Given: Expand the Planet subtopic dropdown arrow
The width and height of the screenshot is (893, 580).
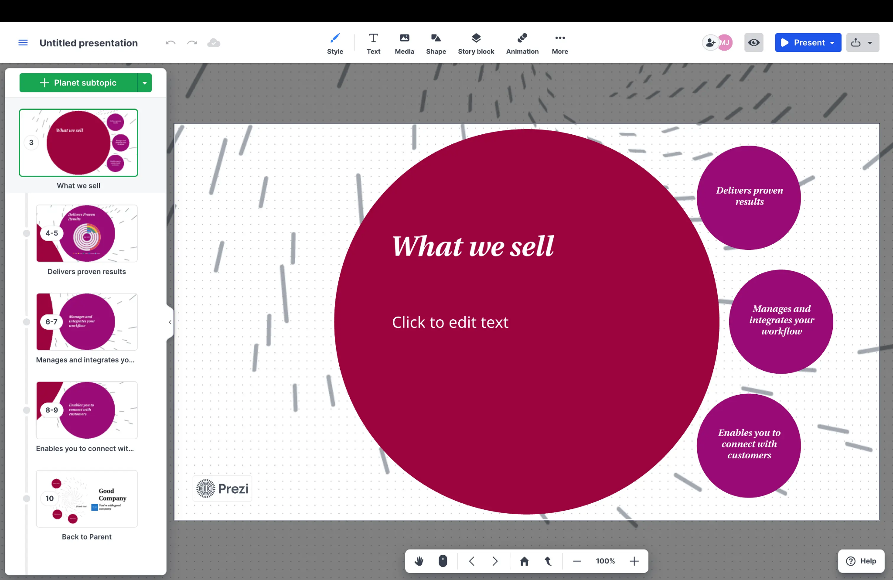Looking at the screenshot, I should [145, 83].
